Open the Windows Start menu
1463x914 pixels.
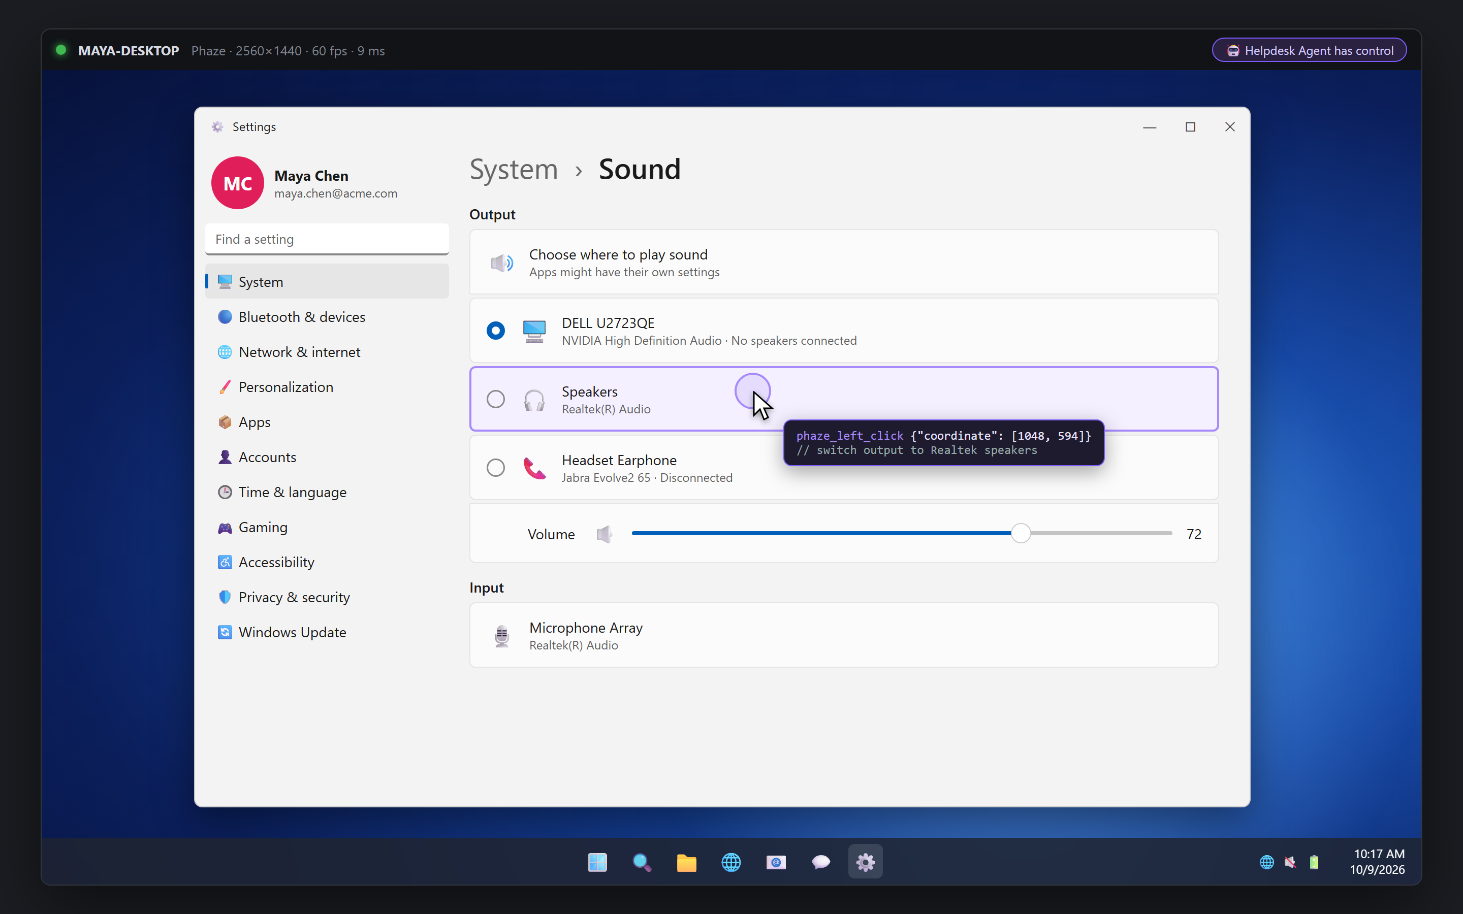click(597, 862)
